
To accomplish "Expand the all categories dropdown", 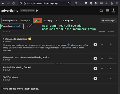I will point(10,21).
